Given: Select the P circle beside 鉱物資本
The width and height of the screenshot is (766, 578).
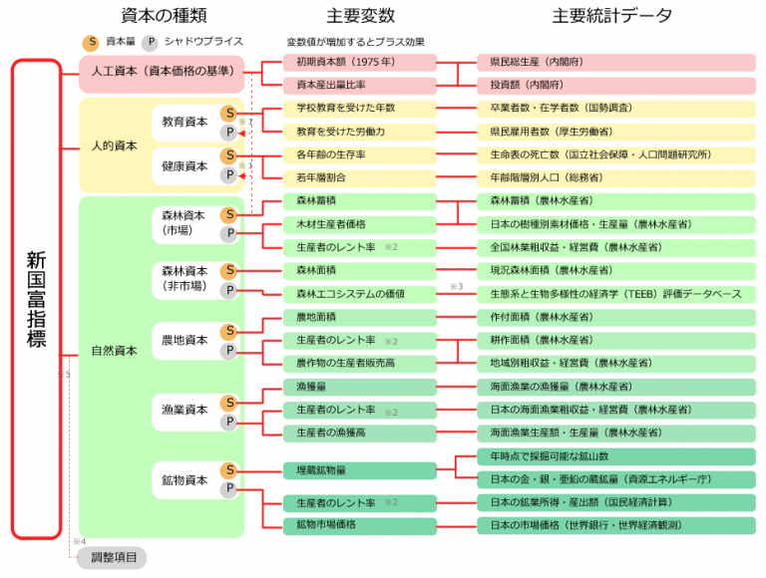Looking at the screenshot, I should point(228,488).
